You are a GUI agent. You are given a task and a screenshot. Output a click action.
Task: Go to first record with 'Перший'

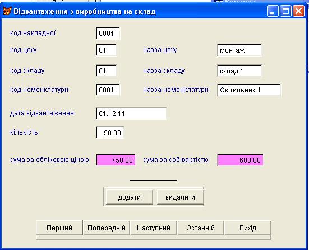tap(59, 228)
